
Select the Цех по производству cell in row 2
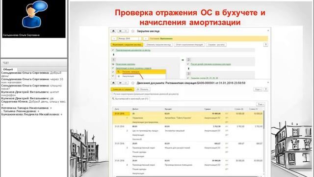[x=145, y=131]
